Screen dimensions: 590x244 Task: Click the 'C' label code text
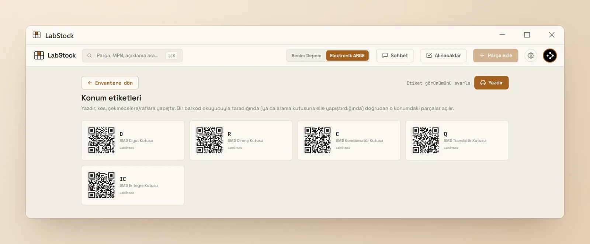[337, 134]
